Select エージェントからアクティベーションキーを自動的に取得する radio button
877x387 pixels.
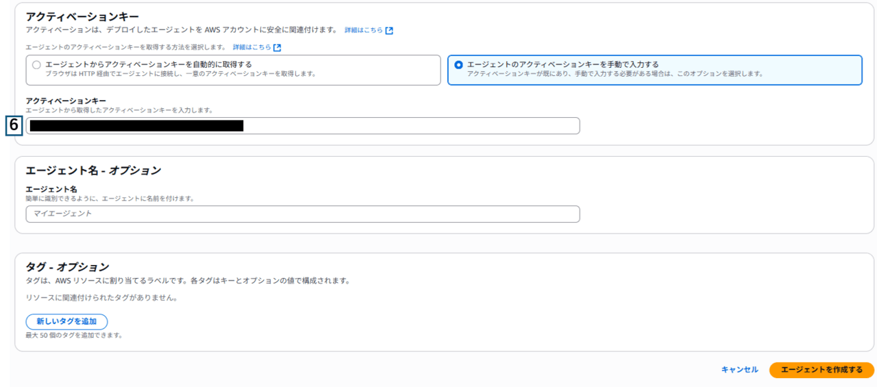36,65
